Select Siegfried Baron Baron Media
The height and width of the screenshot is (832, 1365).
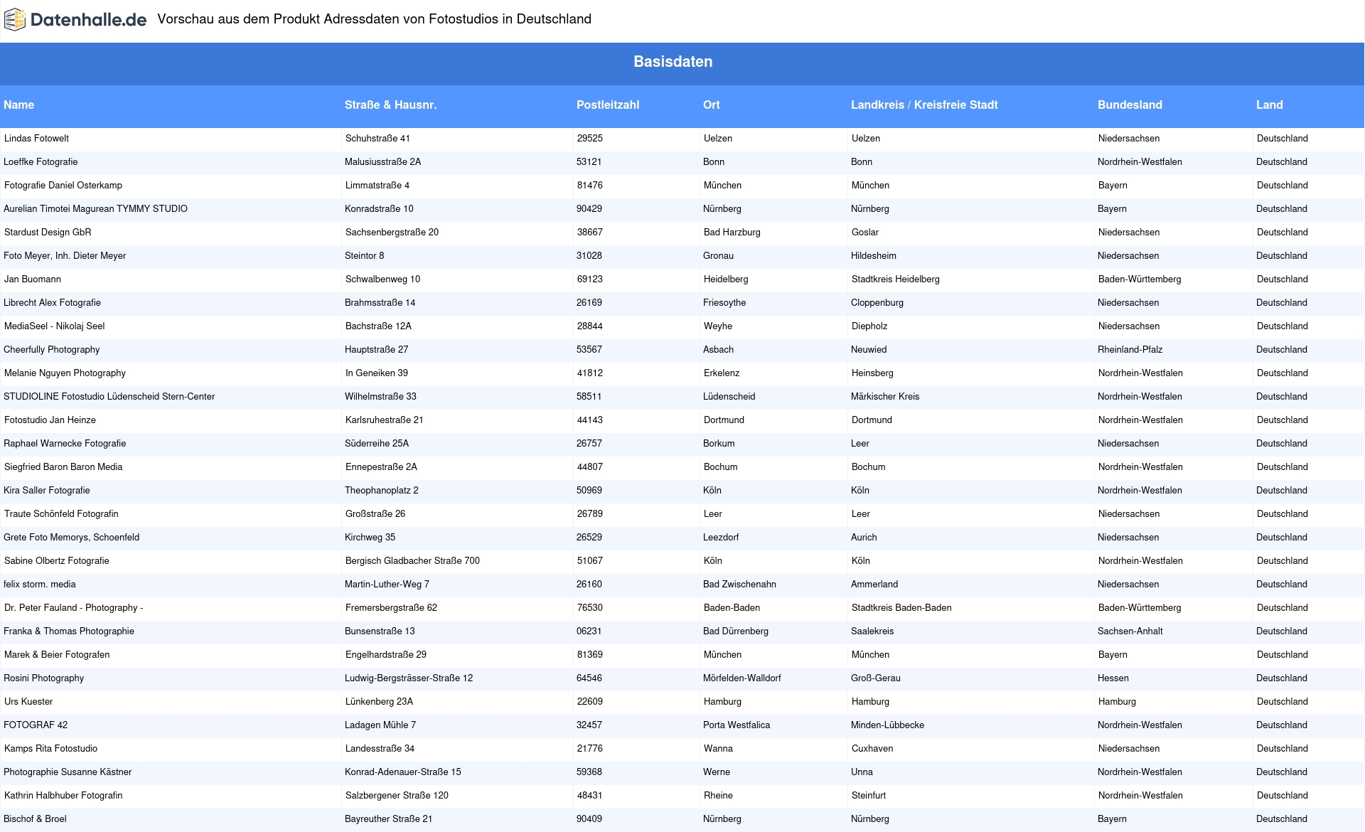pyautogui.click(x=63, y=466)
